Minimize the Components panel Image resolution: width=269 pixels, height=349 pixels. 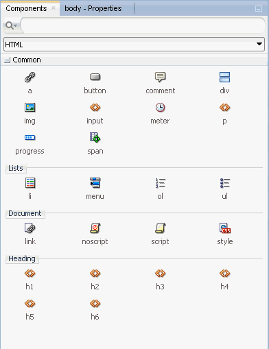coord(259,9)
